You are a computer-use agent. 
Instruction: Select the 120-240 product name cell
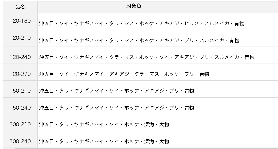click(x=20, y=55)
